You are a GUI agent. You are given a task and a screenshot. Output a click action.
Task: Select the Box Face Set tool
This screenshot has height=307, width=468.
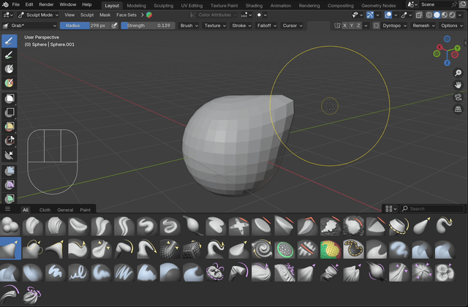[x=10, y=126]
